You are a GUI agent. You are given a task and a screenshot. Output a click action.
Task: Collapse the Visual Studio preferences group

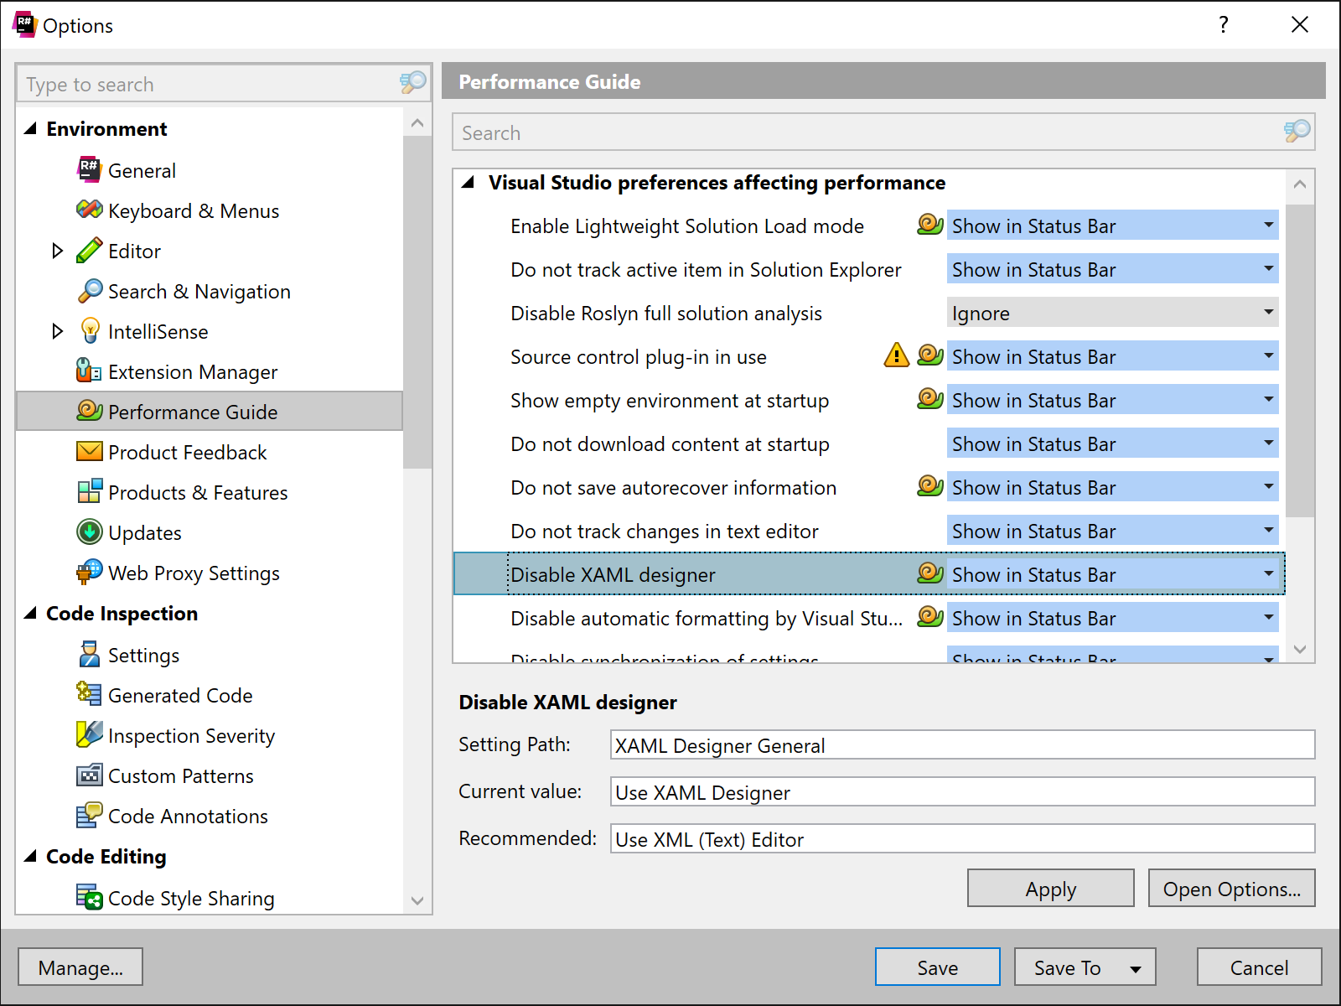[x=469, y=182]
